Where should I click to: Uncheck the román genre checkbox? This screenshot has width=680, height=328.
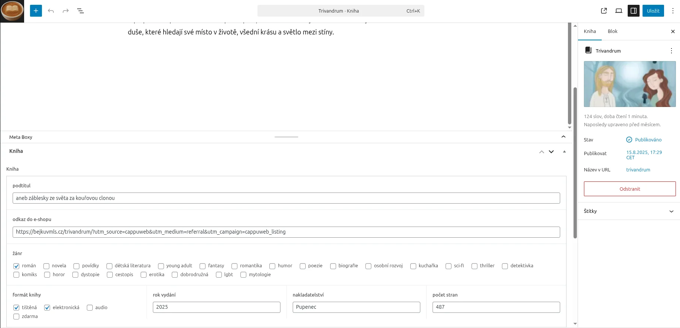(x=16, y=266)
